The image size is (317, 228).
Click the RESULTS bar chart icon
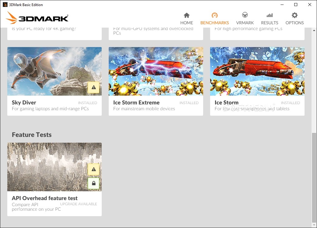coord(270,15)
